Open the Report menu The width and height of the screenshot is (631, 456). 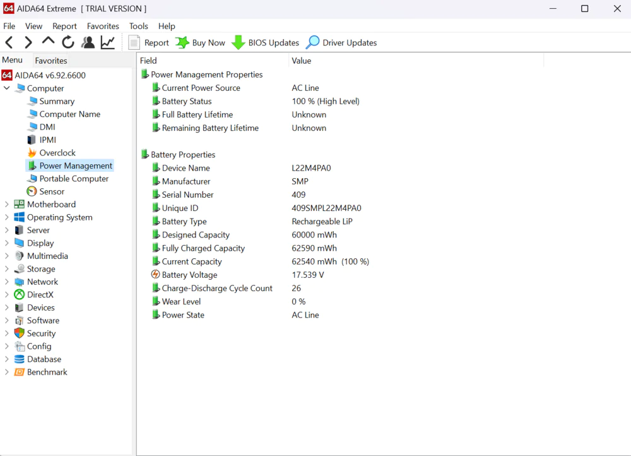(x=64, y=26)
